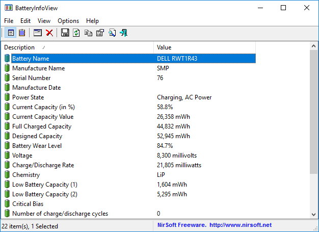Click the battery icon beside Critical Bias
This screenshot has width=319, height=232.
click(x=7, y=204)
